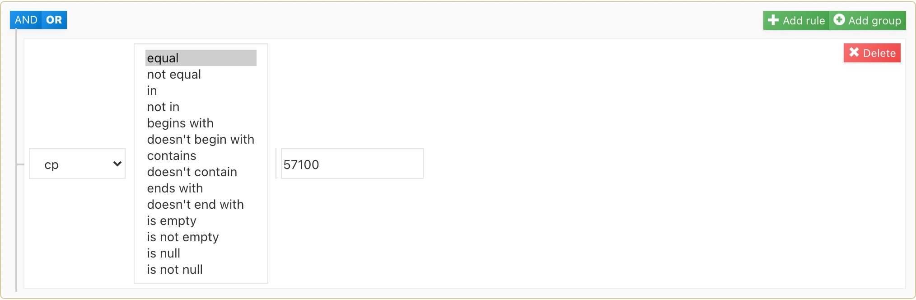
Task: Toggle the AND condition
Action: pyautogui.click(x=26, y=20)
